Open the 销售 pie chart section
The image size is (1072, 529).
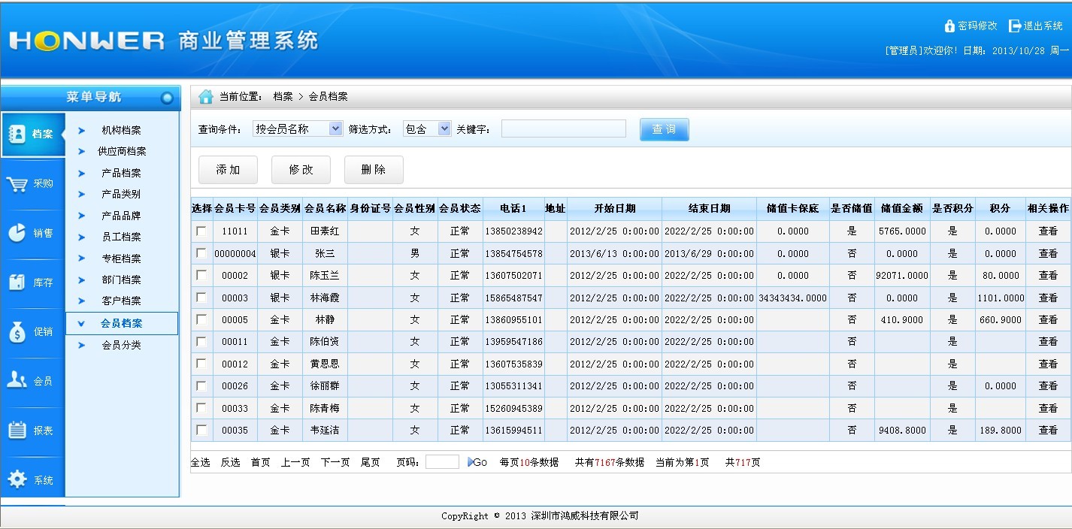point(32,233)
